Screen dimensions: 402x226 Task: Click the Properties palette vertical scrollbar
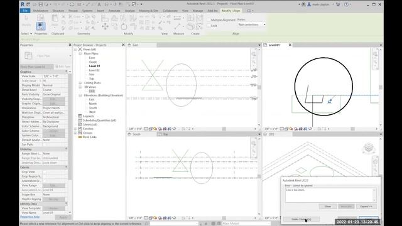coord(70,127)
